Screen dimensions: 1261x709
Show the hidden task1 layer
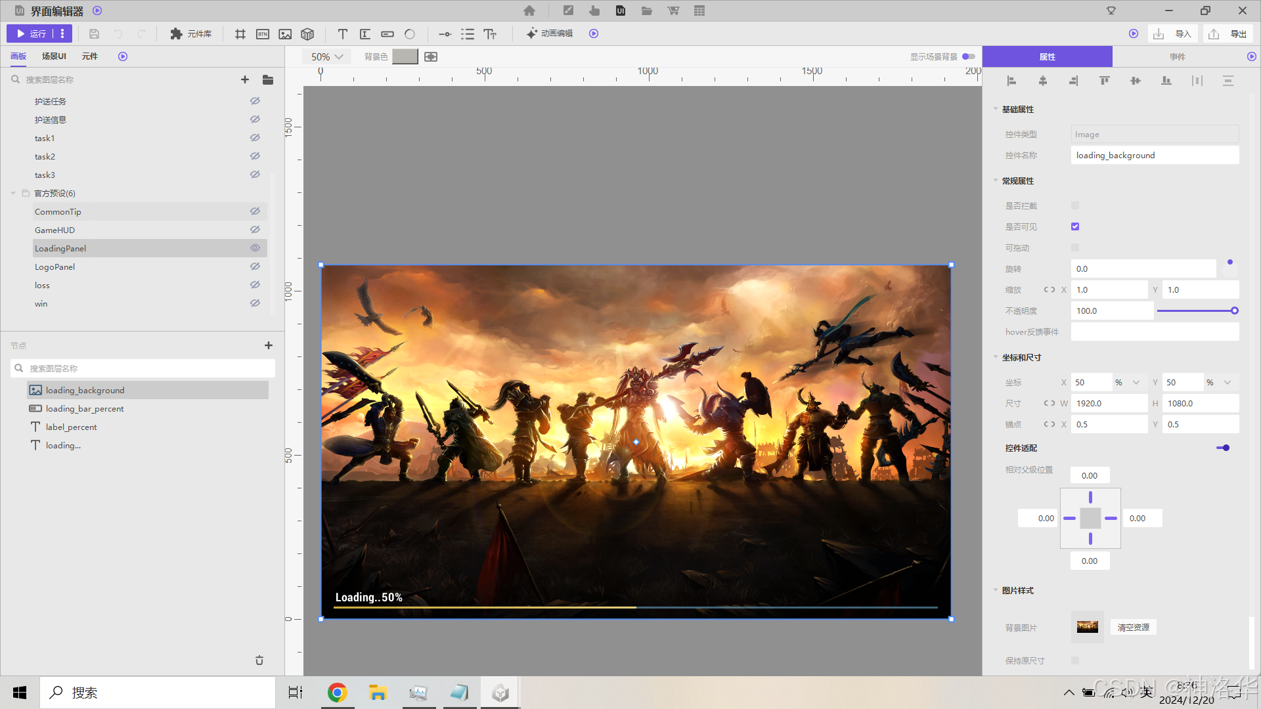(255, 138)
